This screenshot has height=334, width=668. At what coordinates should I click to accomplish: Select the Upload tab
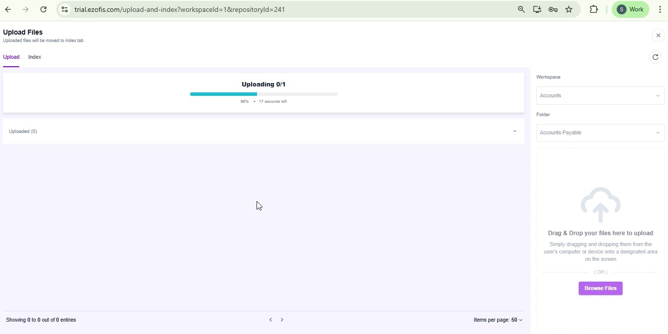coord(11,57)
